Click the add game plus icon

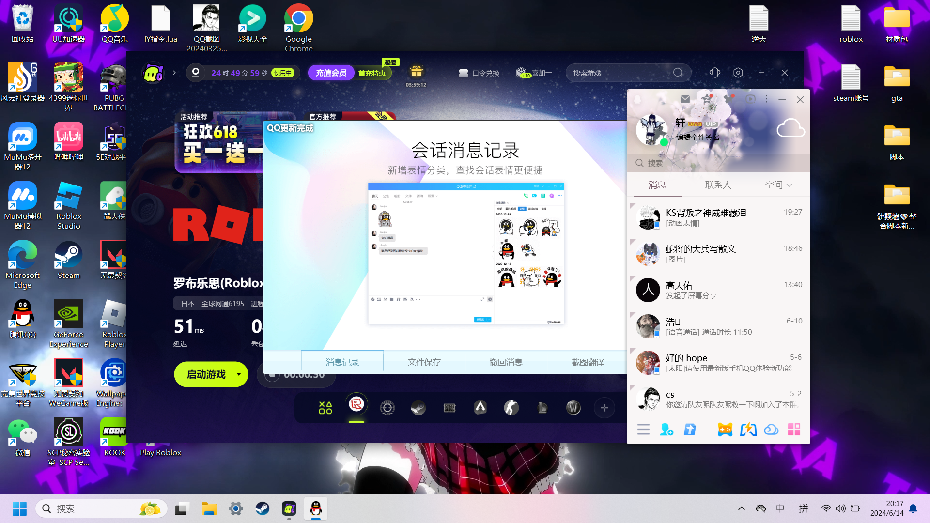coord(604,408)
